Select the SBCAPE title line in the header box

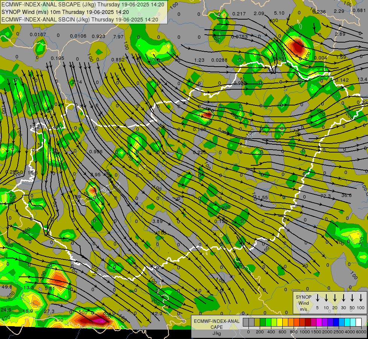pyautogui.click(x=83, y=5)
